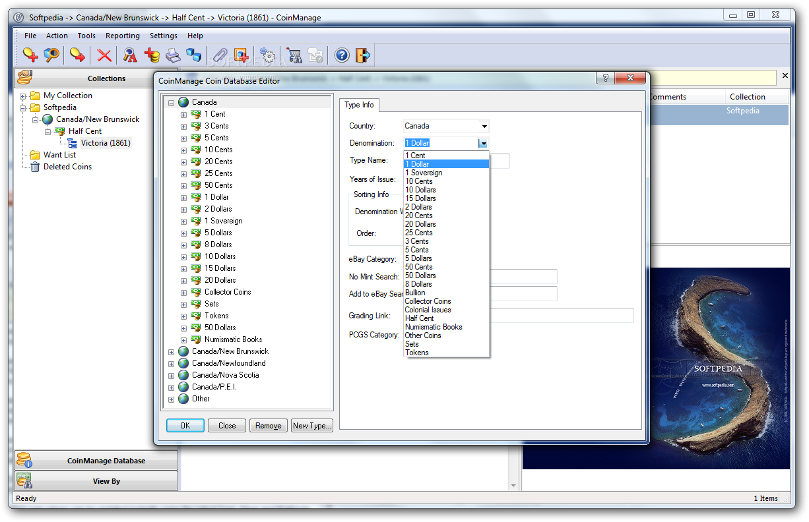
Task: Click the scroll down arrow in main list
Action: coord(514,486)
